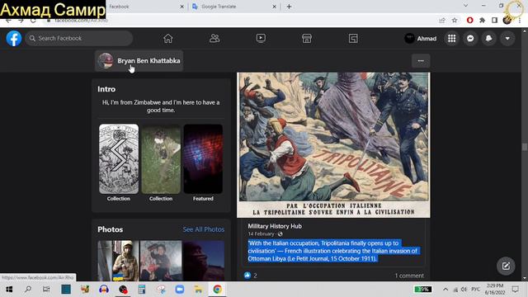
Task: Open the Zoom app on the taskbar
Action: (180, 290)
